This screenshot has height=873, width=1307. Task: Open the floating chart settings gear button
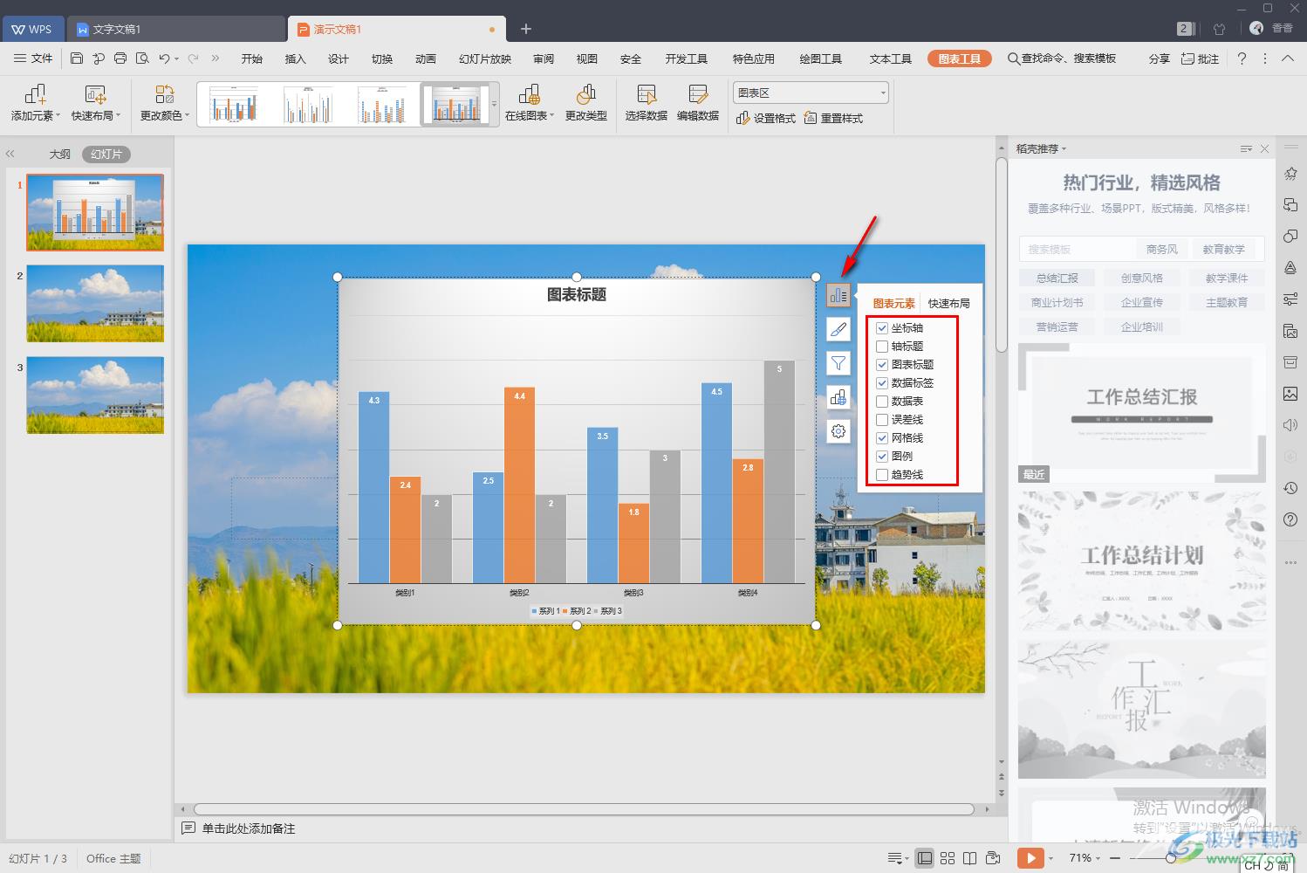point(838,431)
